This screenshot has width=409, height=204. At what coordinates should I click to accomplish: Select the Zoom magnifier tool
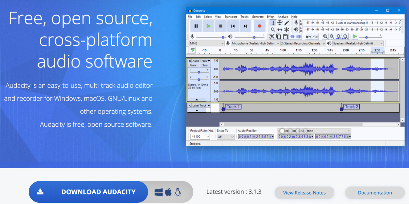click(273, 29)
